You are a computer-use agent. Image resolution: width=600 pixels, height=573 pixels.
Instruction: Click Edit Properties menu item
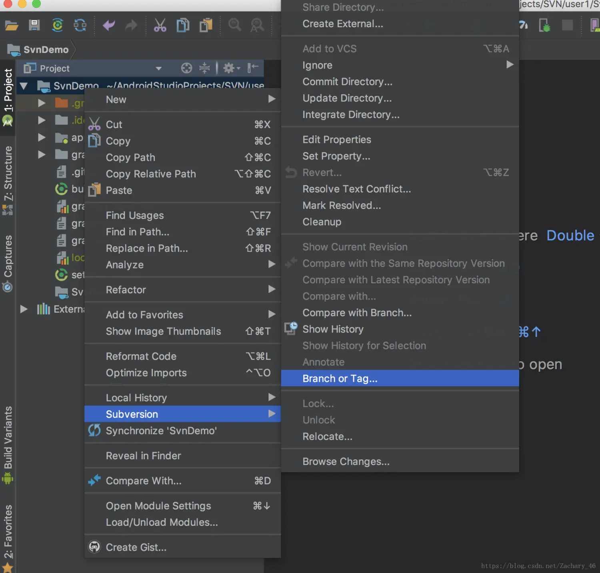[x=400, y=139]
